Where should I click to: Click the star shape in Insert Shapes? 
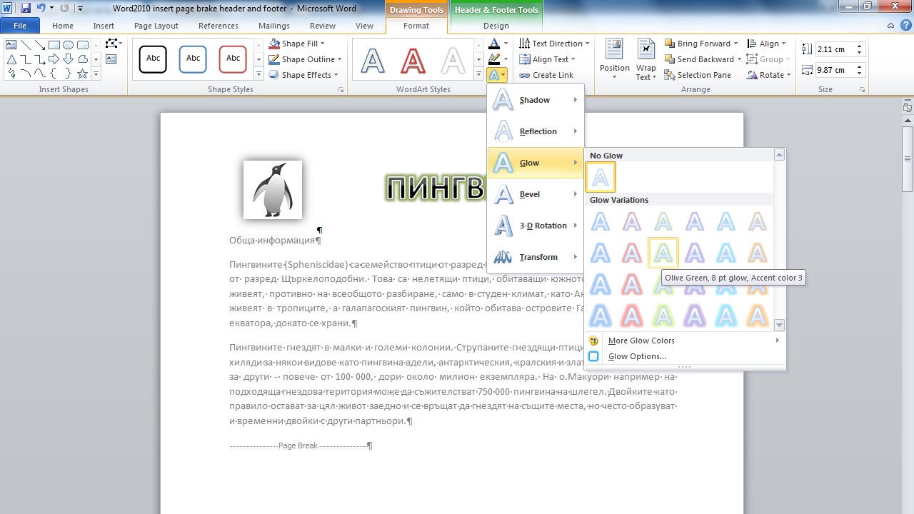click(82, 74)
